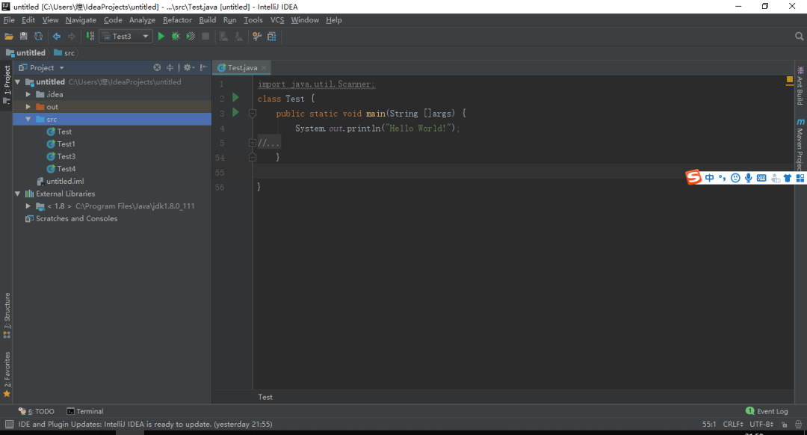Click the untitled breadcrumb

[25, 52]
